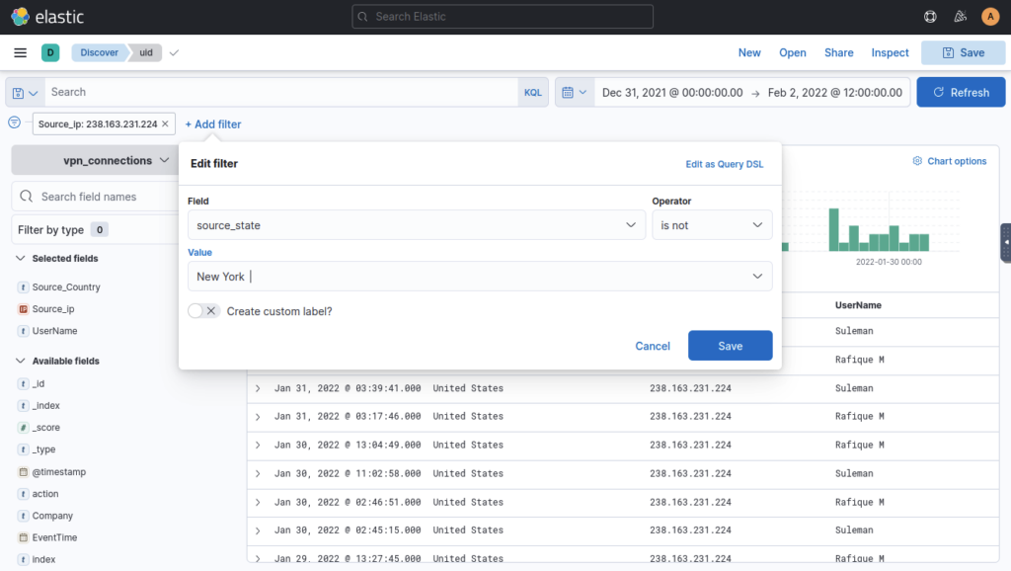
Task: Click the Inspect menu item
Action: [x=890, y=53]
